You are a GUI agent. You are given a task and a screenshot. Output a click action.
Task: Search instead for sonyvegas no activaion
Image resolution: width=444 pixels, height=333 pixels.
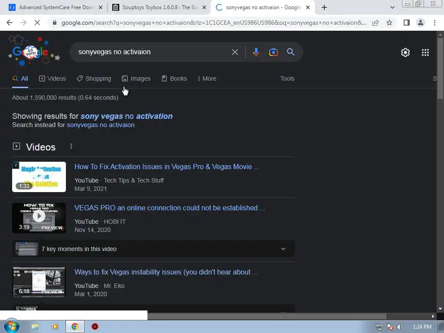pos(101,125)
